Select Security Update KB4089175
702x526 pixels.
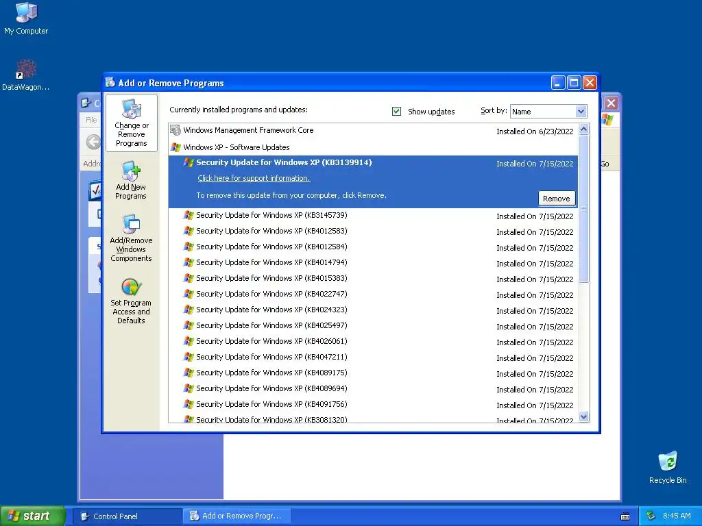click(x=373, y=373)
